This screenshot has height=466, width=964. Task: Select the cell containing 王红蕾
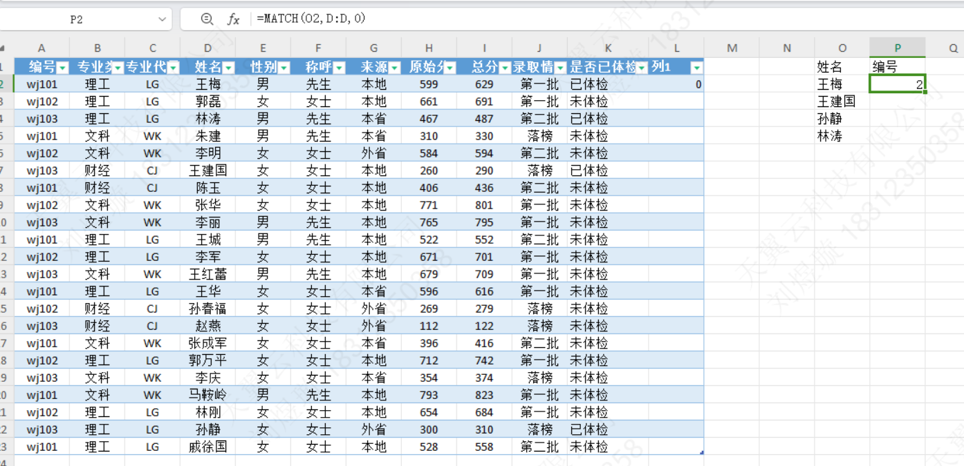pos(207,274)
